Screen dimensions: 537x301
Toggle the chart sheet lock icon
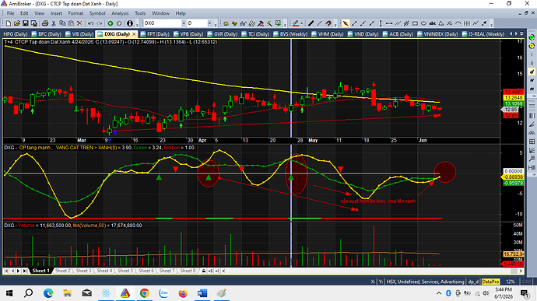coord(204,271)
